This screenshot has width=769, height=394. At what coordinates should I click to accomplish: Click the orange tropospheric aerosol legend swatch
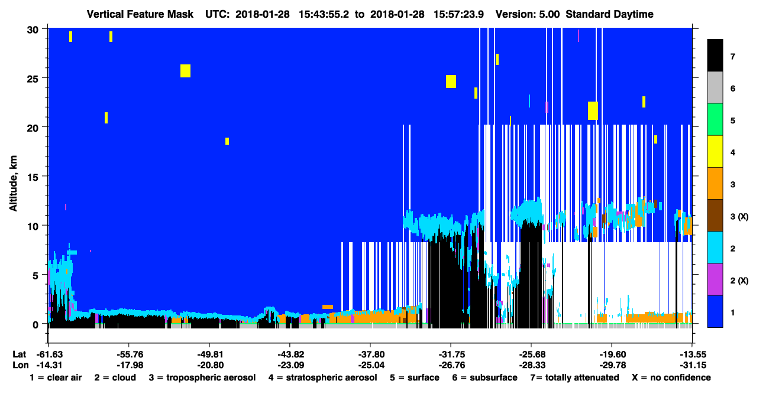click(715, 184)
